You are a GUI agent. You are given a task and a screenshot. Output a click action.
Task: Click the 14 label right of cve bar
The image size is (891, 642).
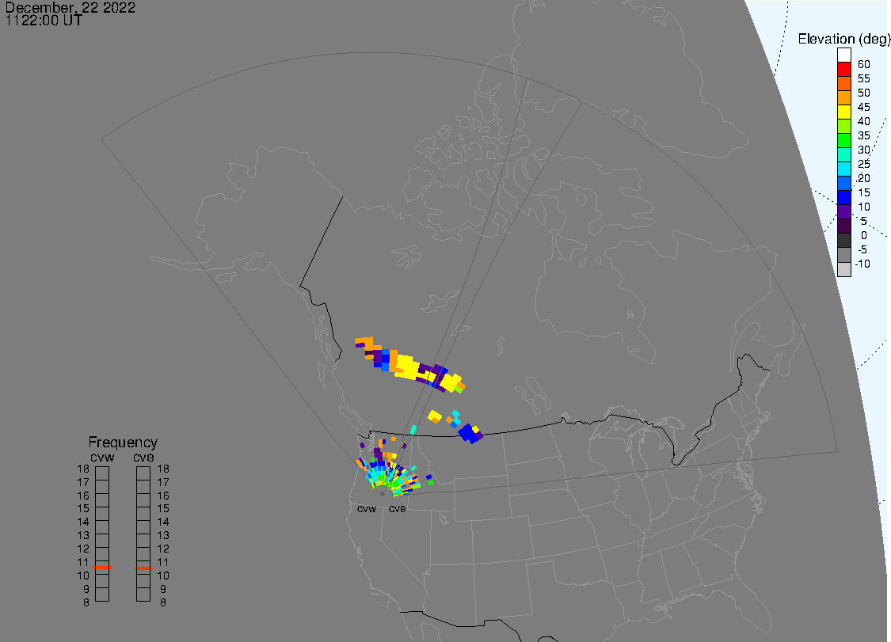pos(163,522)
